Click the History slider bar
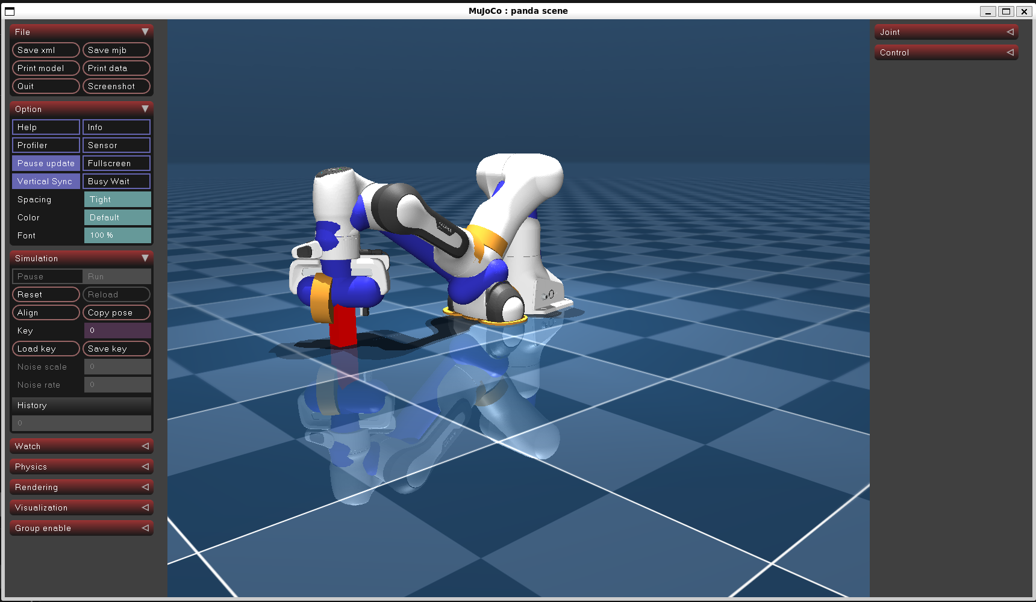The height and width of the screenshot is (602, 1036). 81,423
